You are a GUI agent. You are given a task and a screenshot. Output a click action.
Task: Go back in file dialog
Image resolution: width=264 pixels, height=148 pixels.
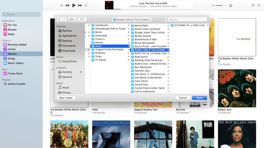[59, 20]
